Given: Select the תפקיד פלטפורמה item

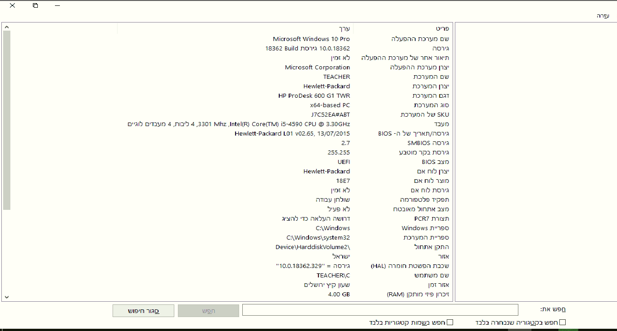Looking at the screenshot, I should click(424, 200).
